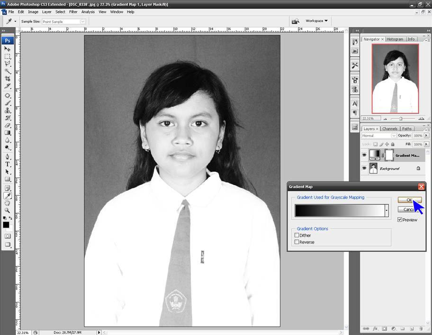Screen dimensions: 432x335
Task: Select the Eyedropper tool
Action: tap(8, 195)
